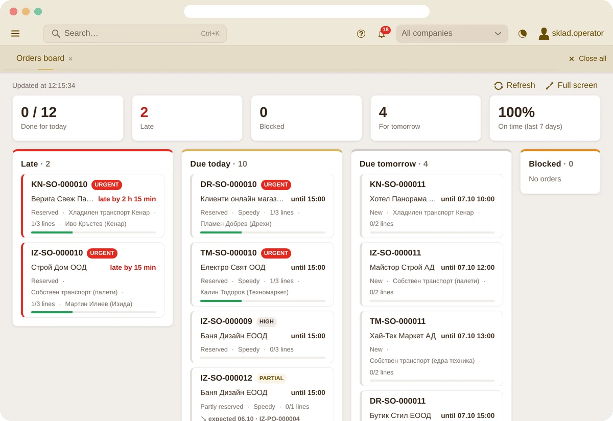Switch to the Orders board tab

40,58
